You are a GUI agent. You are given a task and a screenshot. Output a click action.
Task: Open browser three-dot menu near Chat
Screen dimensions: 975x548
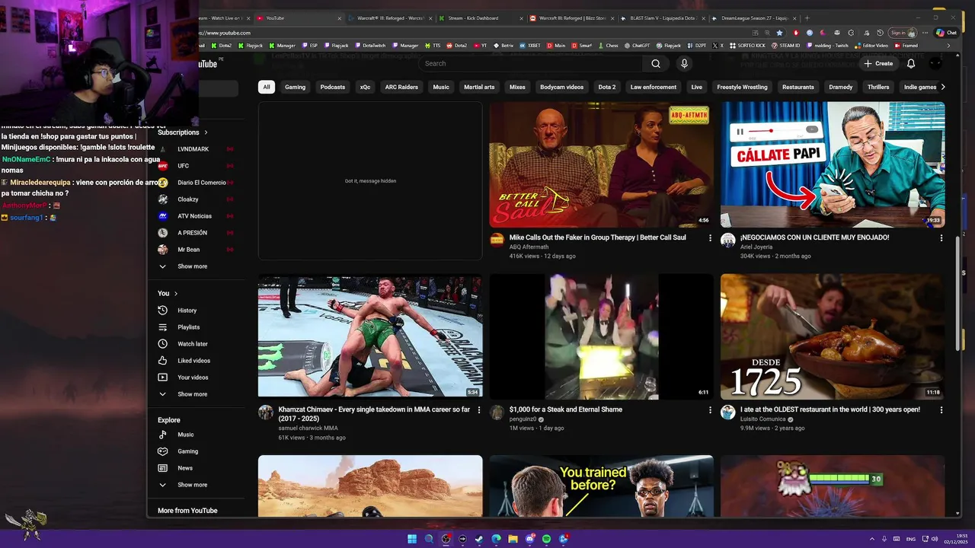point(926,33)
